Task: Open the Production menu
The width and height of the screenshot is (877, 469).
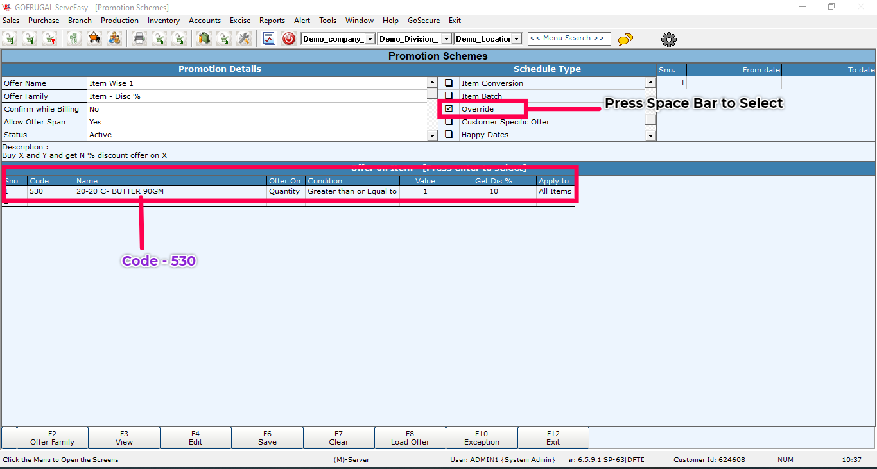Action: pos(119,21)
